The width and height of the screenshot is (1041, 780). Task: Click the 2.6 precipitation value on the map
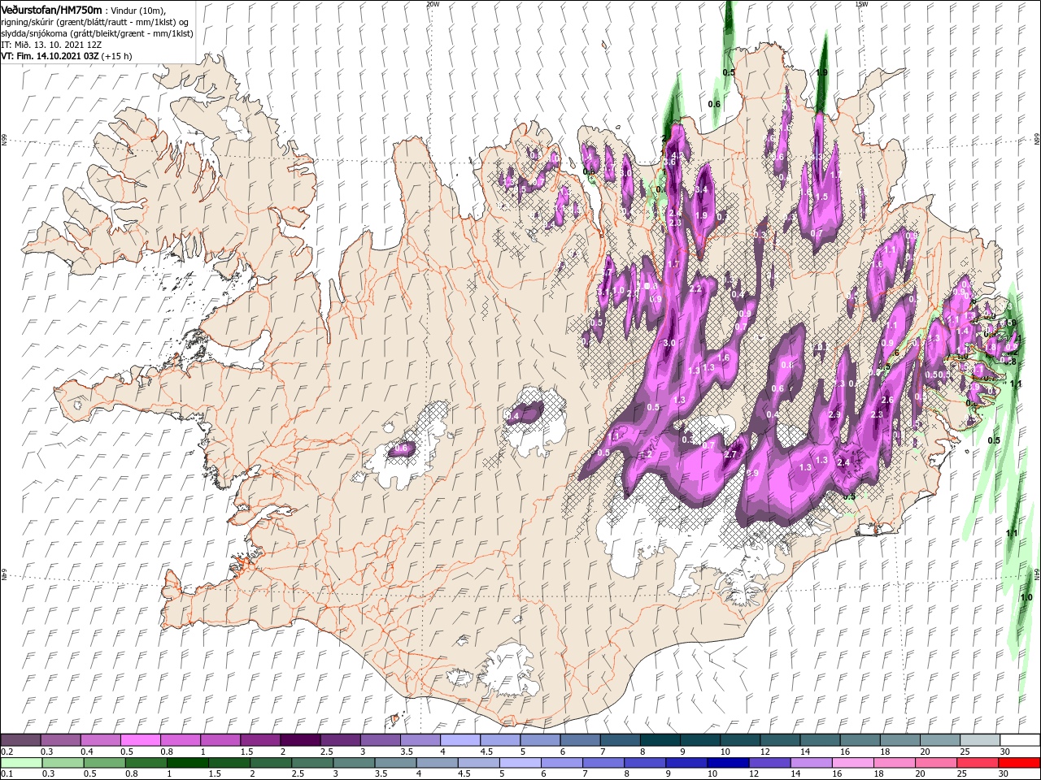click(x=887, y=400)
